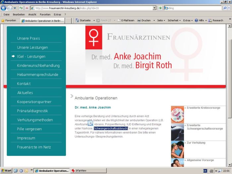Click the highlighted word Schwangerschaftsabbruch
This screenshot has width=232, height=174.
[x=111, y=129]
